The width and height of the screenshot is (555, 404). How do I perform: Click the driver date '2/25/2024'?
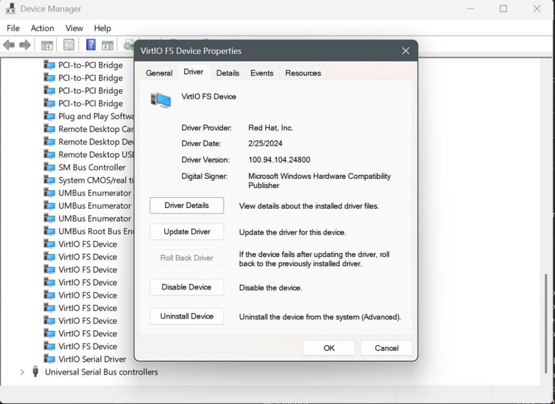coord(265,143)
